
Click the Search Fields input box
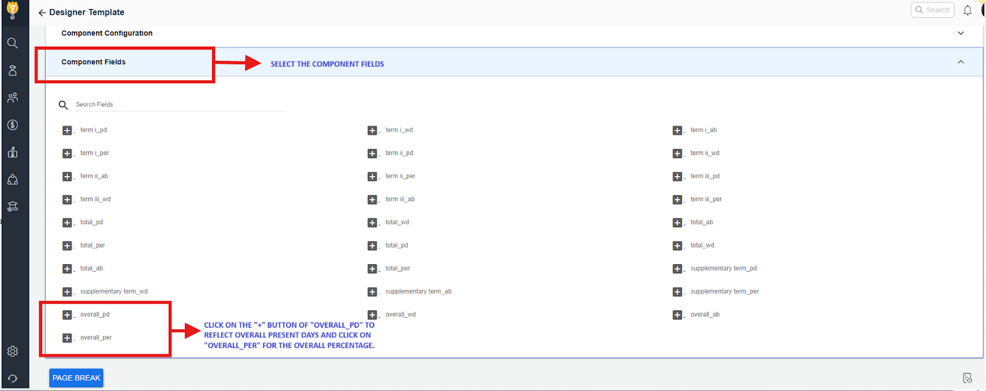point(179,105)
